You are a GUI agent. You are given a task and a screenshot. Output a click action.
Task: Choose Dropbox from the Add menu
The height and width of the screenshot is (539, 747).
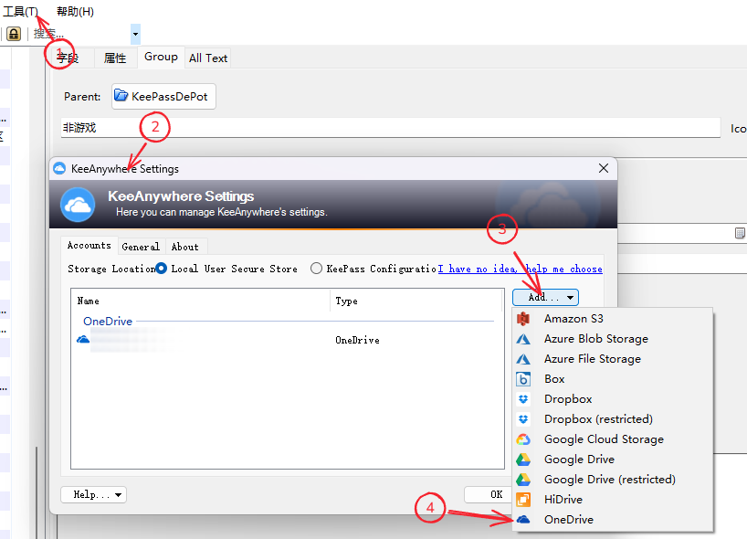pyautogui.click(x=613, y=399)
